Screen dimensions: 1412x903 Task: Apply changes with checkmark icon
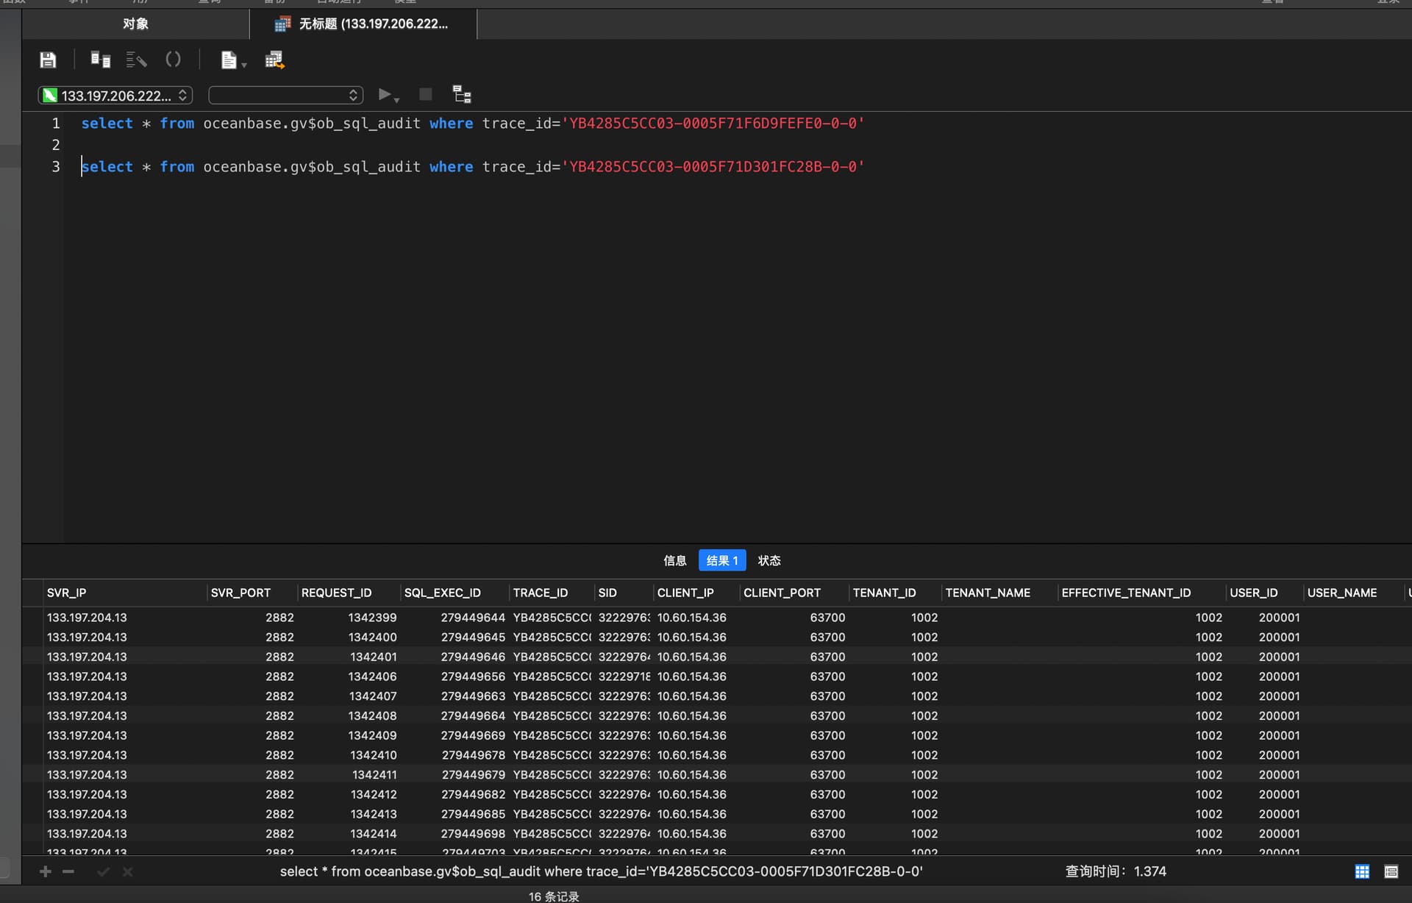[x=103, y=871]
